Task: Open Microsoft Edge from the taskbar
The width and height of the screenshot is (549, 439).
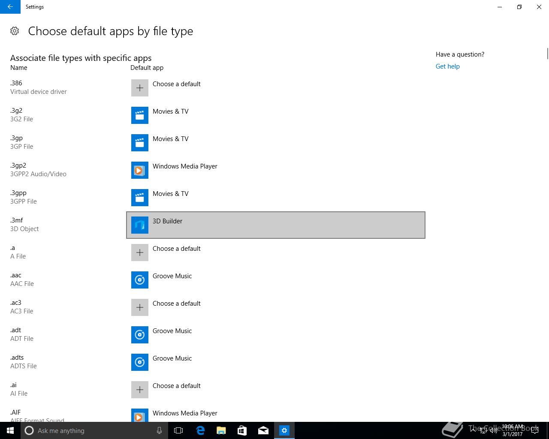Action: click(200, 430)
